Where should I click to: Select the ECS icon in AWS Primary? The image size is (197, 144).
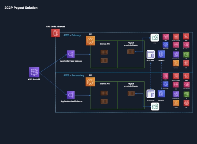pos(91,41)
